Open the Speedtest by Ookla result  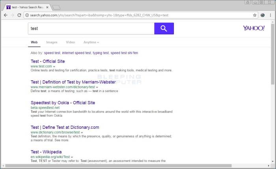[63, 103]
